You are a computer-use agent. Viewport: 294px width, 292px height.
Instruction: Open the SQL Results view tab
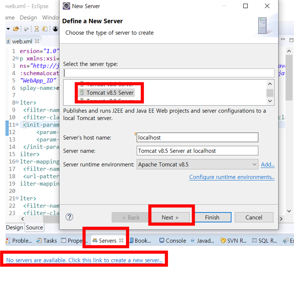265,241
